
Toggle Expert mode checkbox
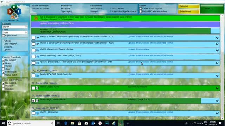coord(4,36)
